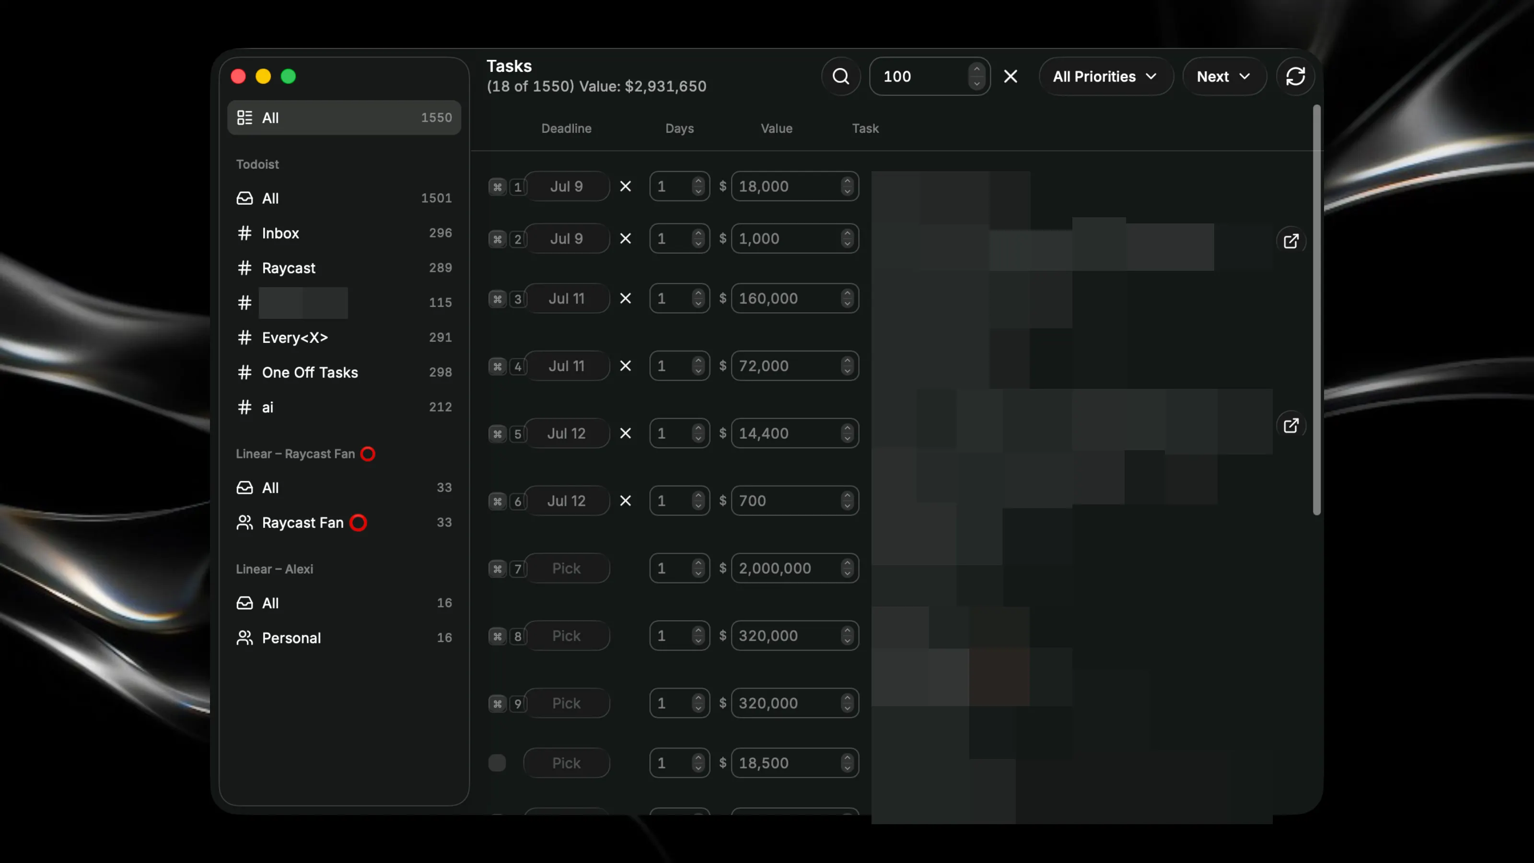Adjust days stepper in the $700 row

(x=698, y=501)
